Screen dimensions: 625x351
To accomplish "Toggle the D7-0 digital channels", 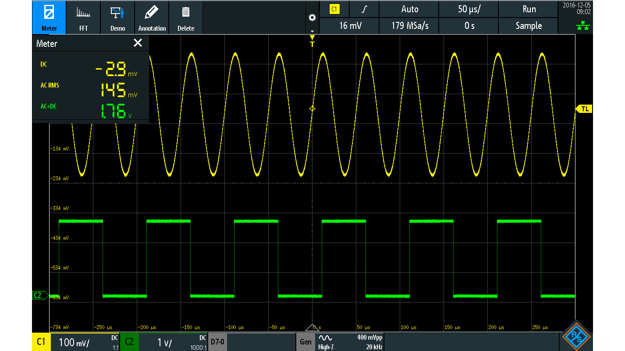I will [x=217, y=342].
